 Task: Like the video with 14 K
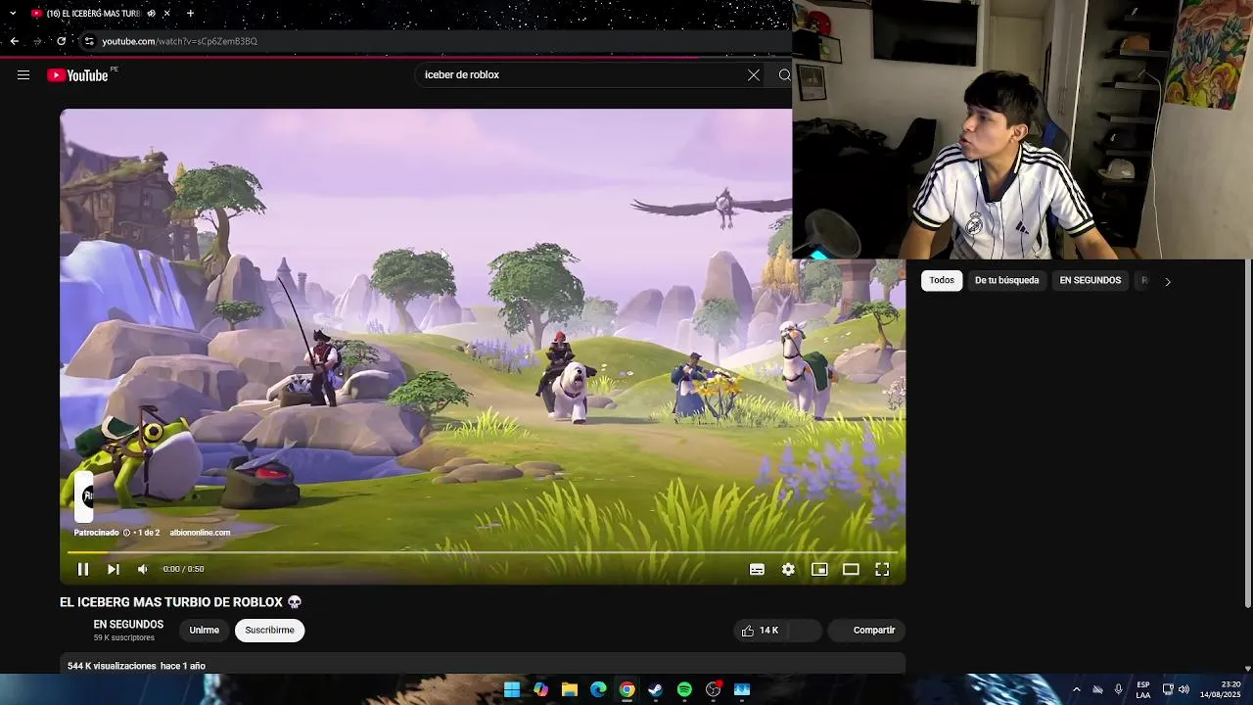[x=761, y=631]
